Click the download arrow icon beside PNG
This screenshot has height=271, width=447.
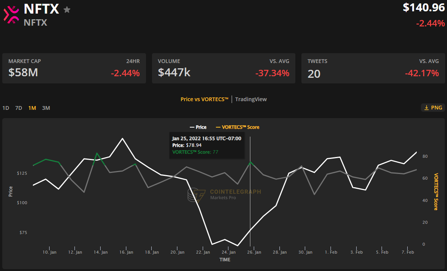(x=426, y=108)
